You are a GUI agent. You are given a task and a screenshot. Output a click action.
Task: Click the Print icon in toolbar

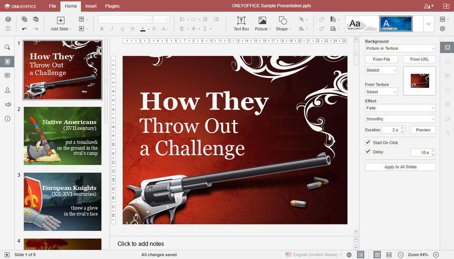click(8, 19)
